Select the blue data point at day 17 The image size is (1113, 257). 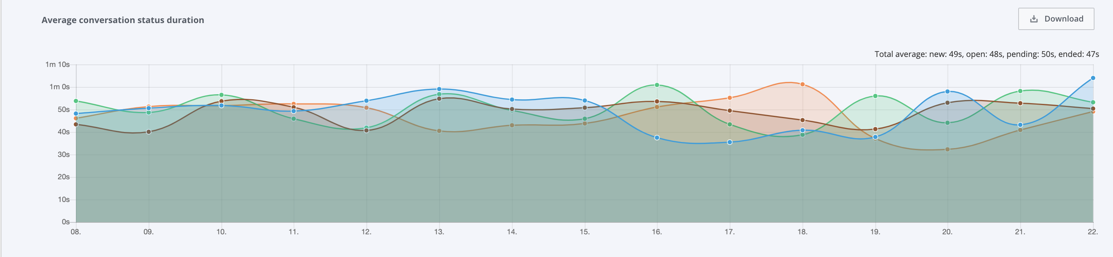click(x=730, y=142)
